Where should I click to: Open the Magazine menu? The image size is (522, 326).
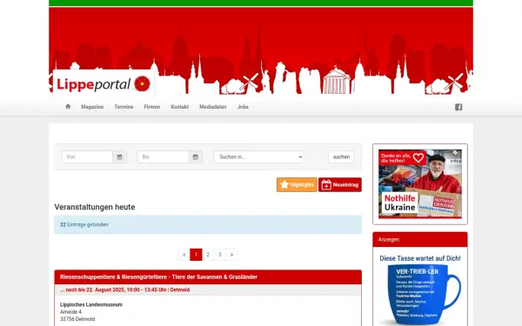tap(92, 107)
